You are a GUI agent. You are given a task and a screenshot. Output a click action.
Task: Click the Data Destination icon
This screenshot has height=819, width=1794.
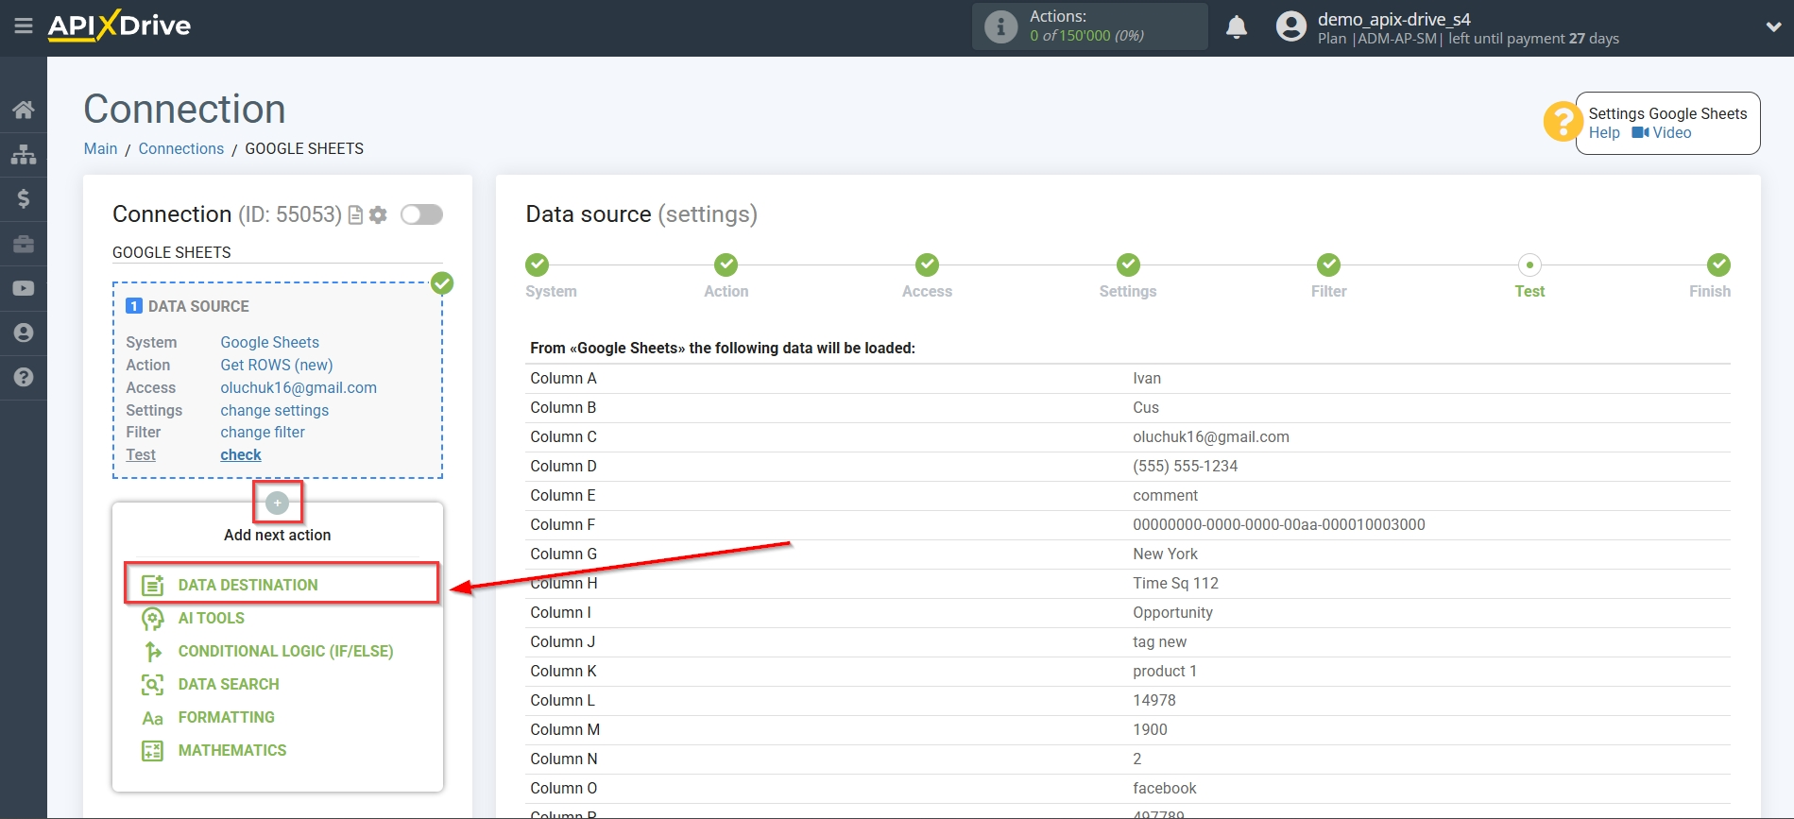(152, 585)
